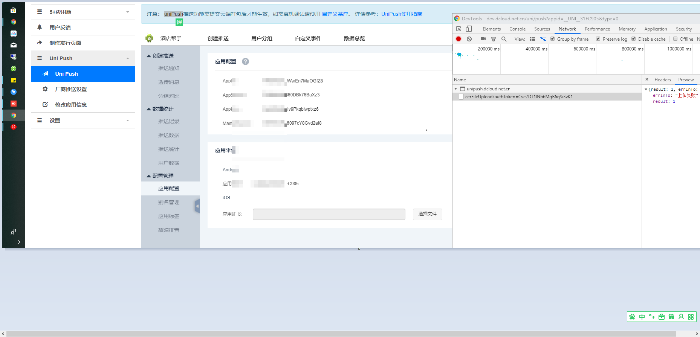Image resolution: width=700 pixels, height=337 pixels.
Task: Open the Microsoft Store taskbar icon
Action: tap(14, 10)
